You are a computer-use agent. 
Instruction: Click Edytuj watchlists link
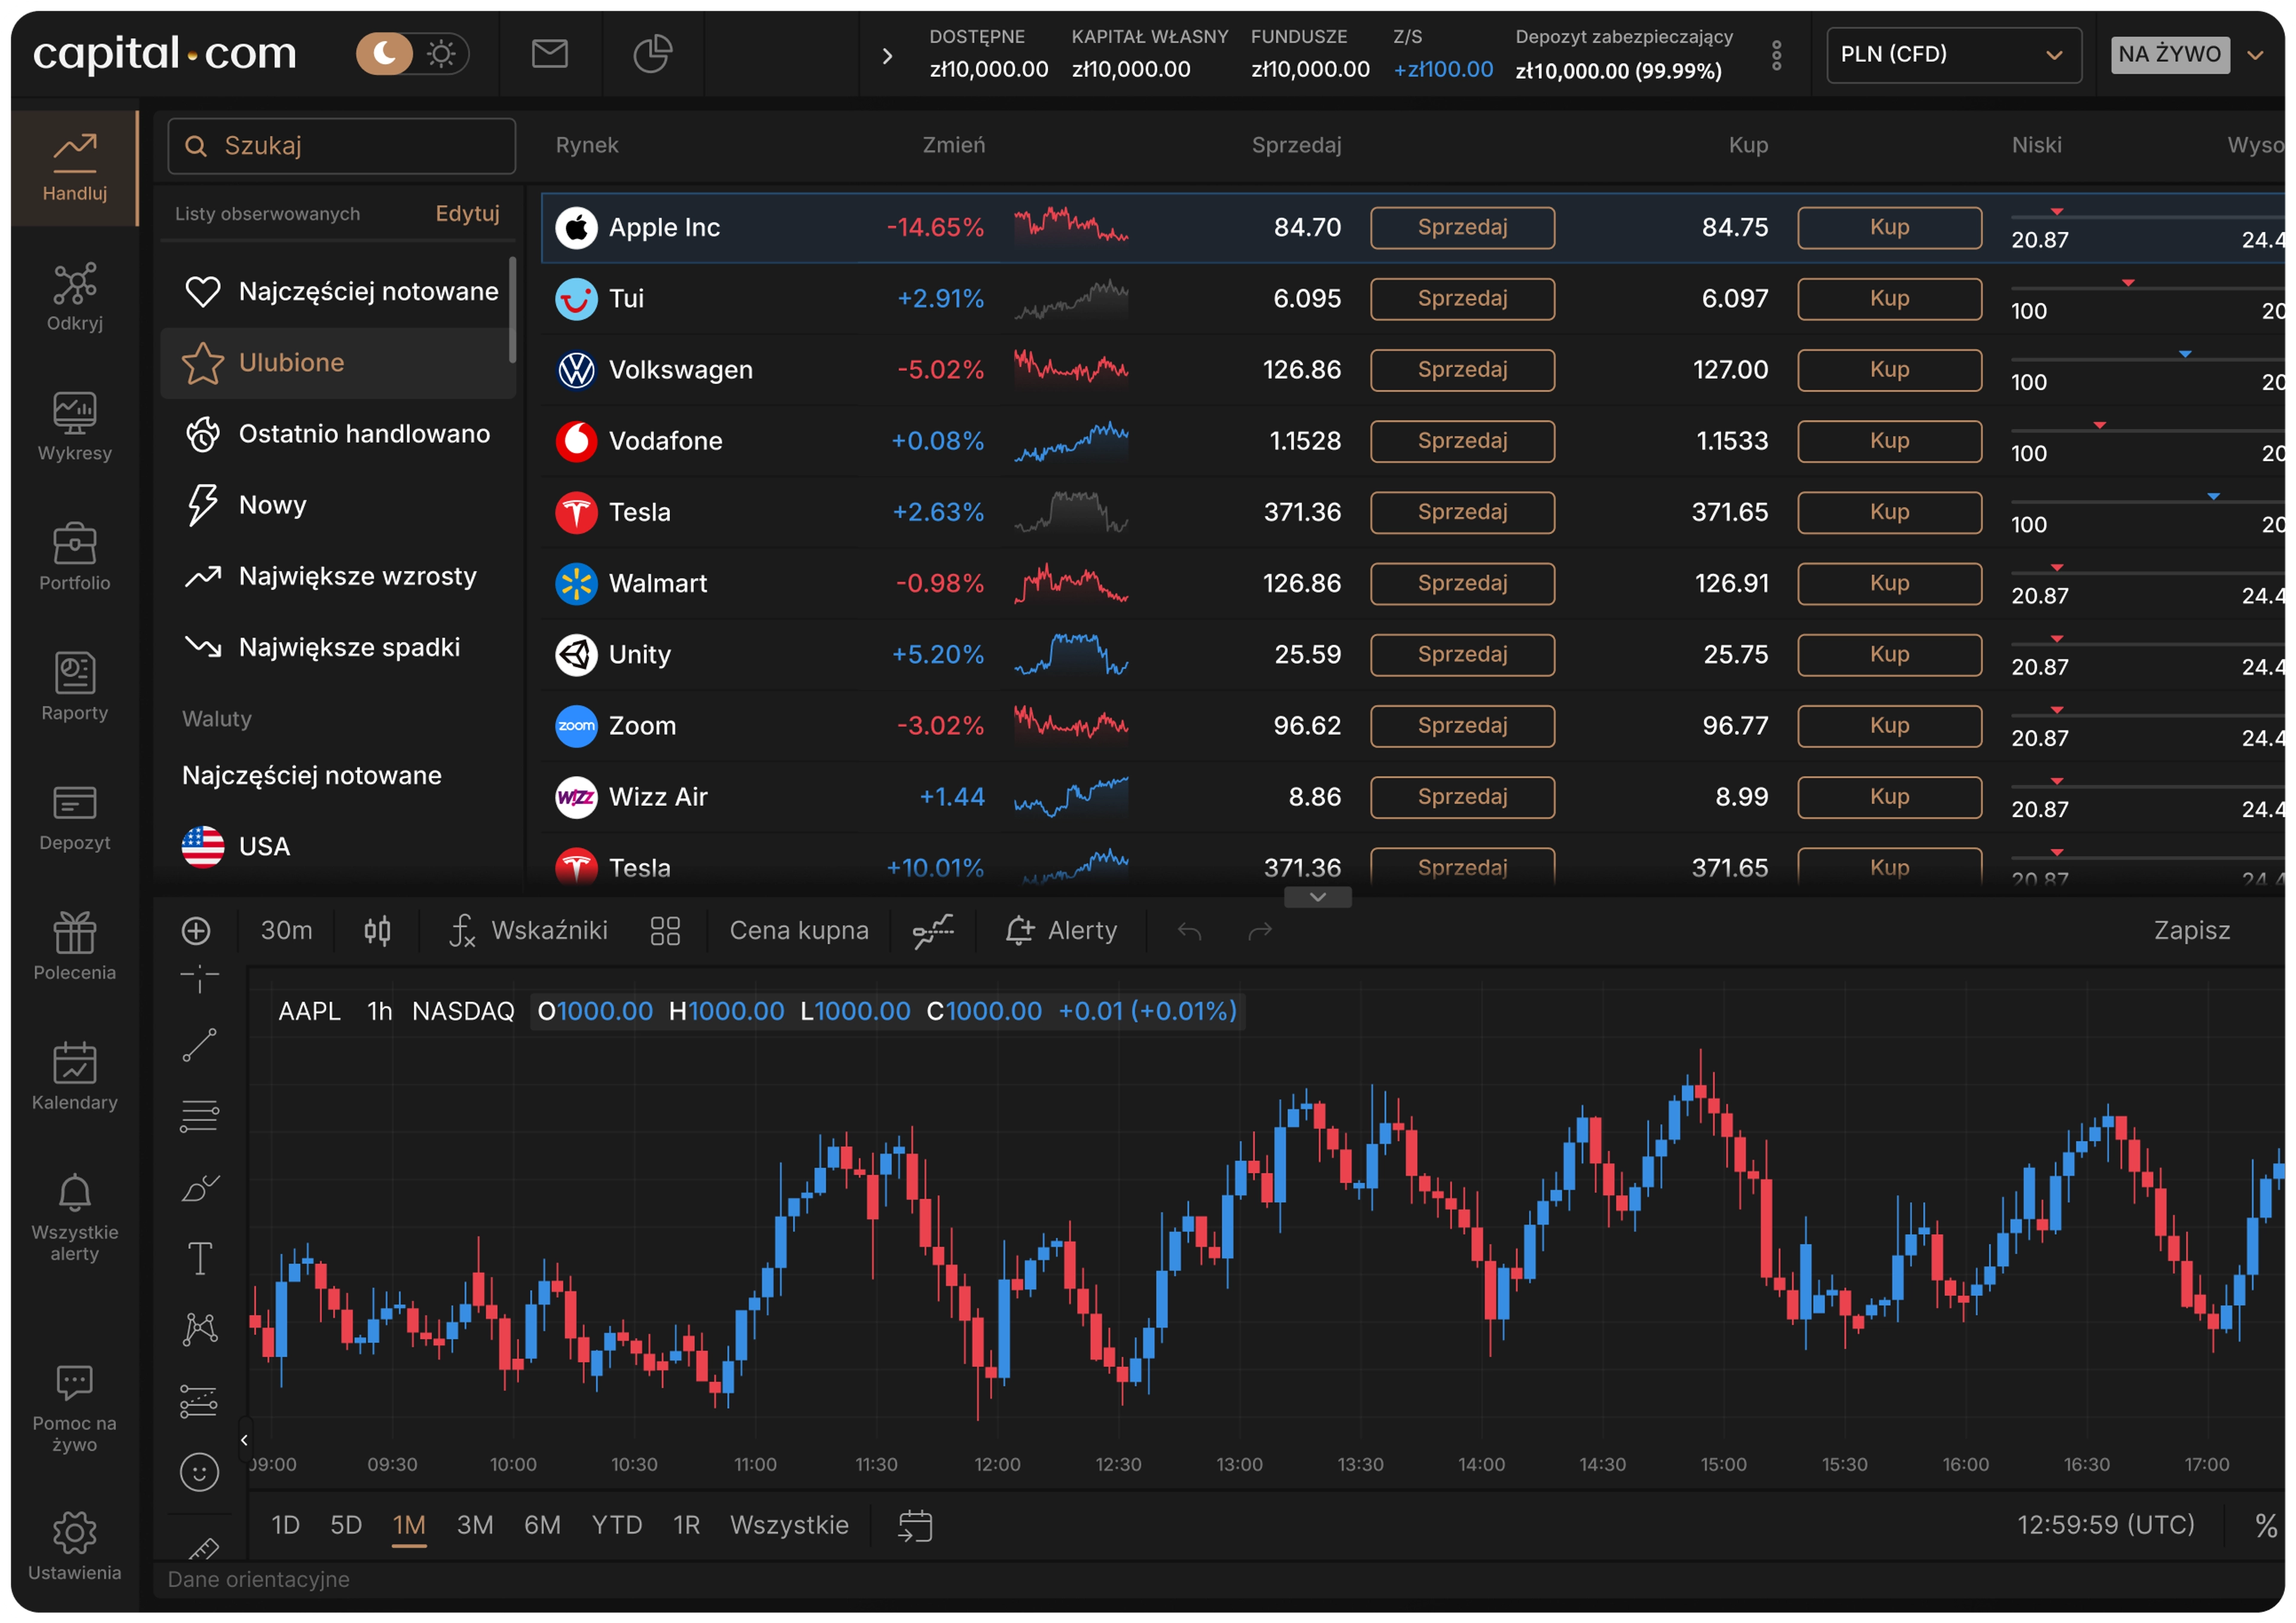[x=467, y=214]
